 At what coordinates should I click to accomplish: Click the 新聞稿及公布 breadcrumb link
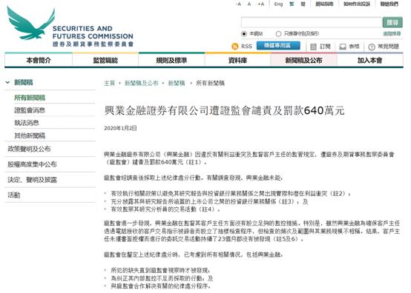(141, 83)
